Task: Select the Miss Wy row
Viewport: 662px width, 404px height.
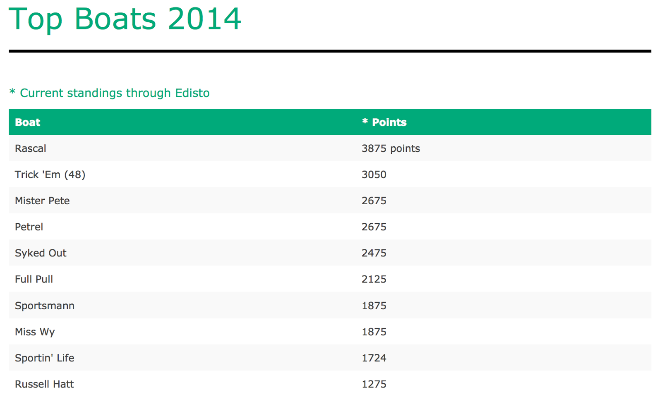Action: (x=330, y=331)
